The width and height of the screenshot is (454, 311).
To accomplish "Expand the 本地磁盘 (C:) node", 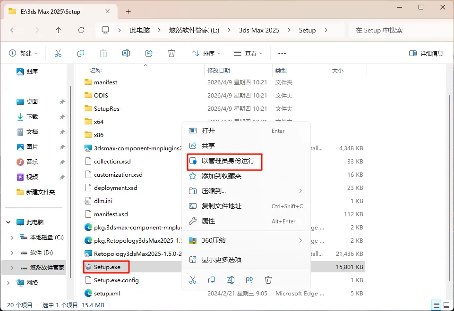I will 12,237.
